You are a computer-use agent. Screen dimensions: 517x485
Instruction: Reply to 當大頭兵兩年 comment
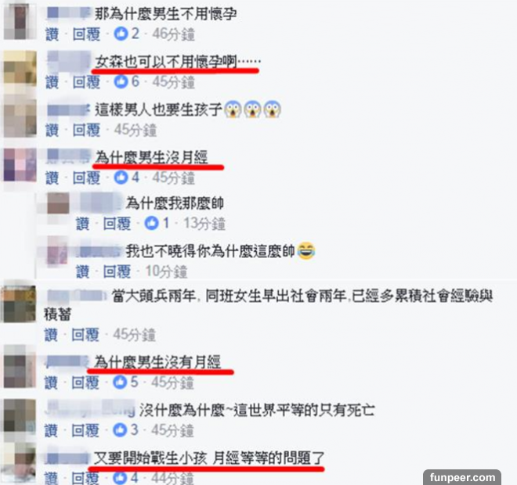(85, 335)
